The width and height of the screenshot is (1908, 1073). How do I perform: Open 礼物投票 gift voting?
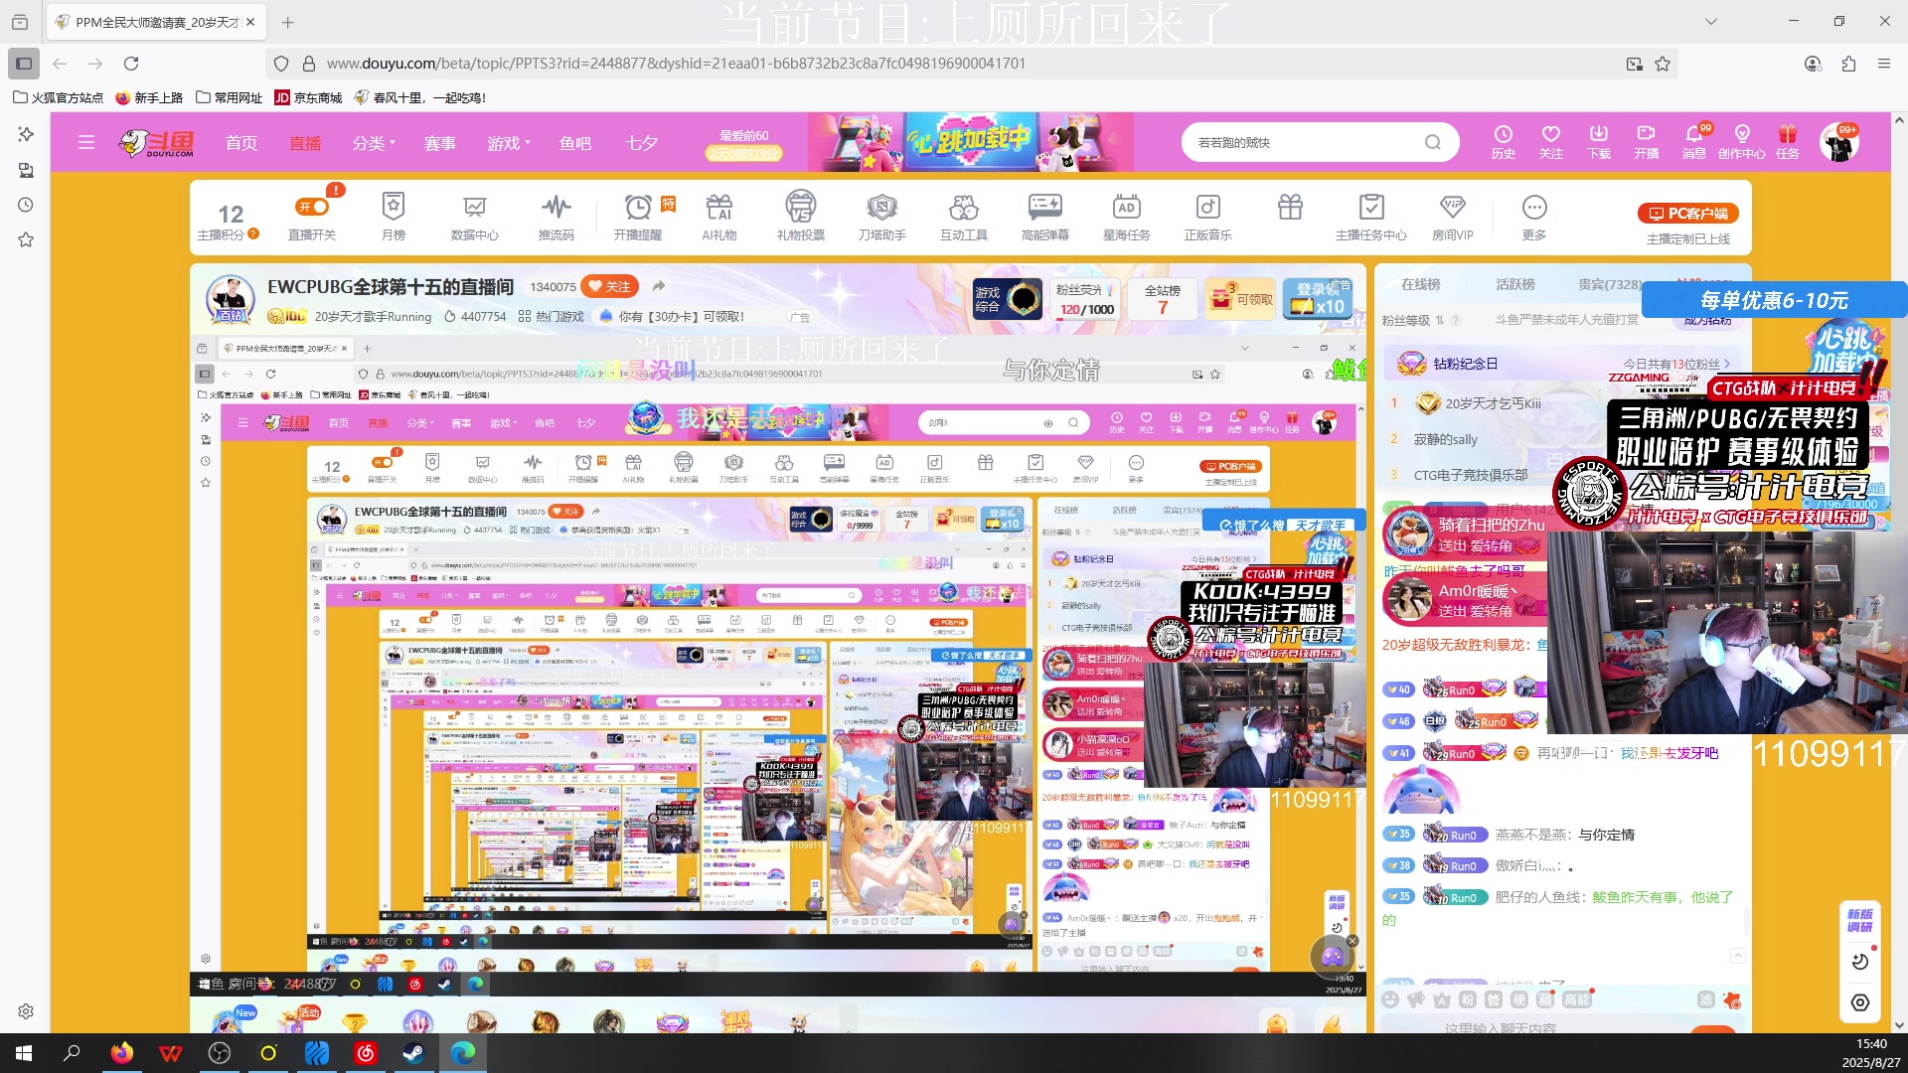pyautogui.click(x=801, y=217)
